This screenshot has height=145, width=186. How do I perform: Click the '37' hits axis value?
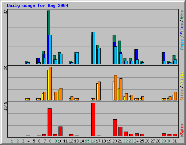pyautogui.click(x=5, y=12)
